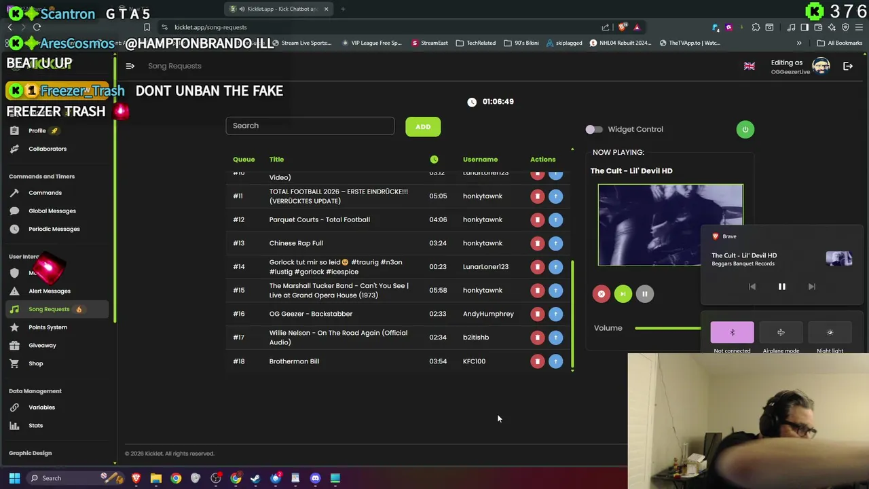Pause playback in Brave media popup
The width and height of the screenshot is (869, 489).
[781, 287]
